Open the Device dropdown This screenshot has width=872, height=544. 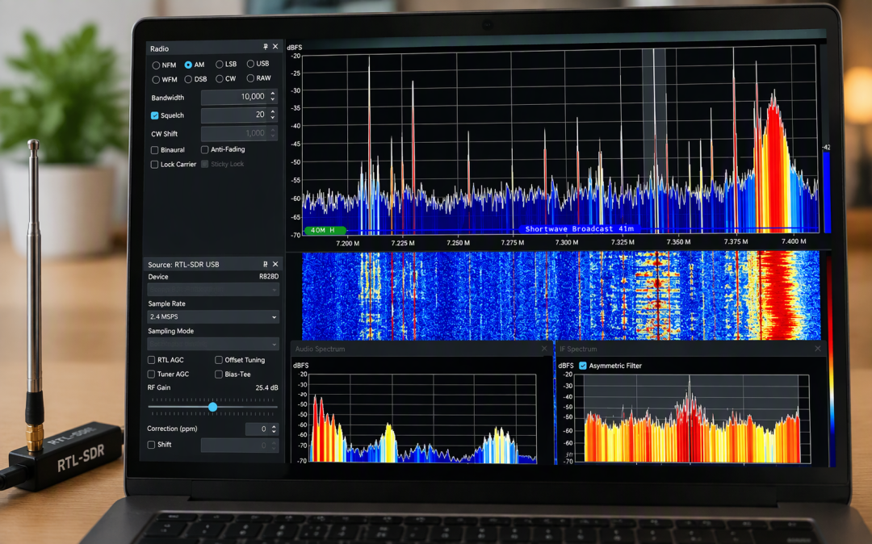213,290
